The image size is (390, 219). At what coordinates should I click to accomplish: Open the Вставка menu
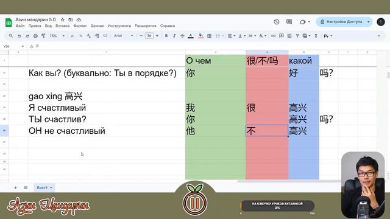[62, 26]
